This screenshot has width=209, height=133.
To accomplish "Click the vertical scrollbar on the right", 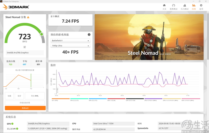I will [x=208, y=36].
